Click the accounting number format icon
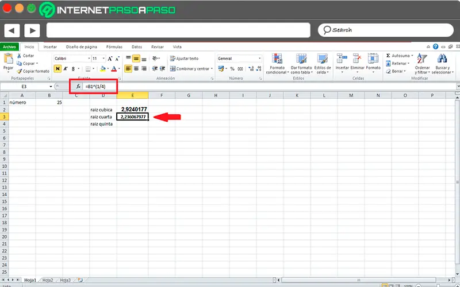The image size is (460, 287). point(221,69)
